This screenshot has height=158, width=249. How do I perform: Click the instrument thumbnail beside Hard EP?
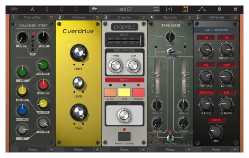(94, 9)
